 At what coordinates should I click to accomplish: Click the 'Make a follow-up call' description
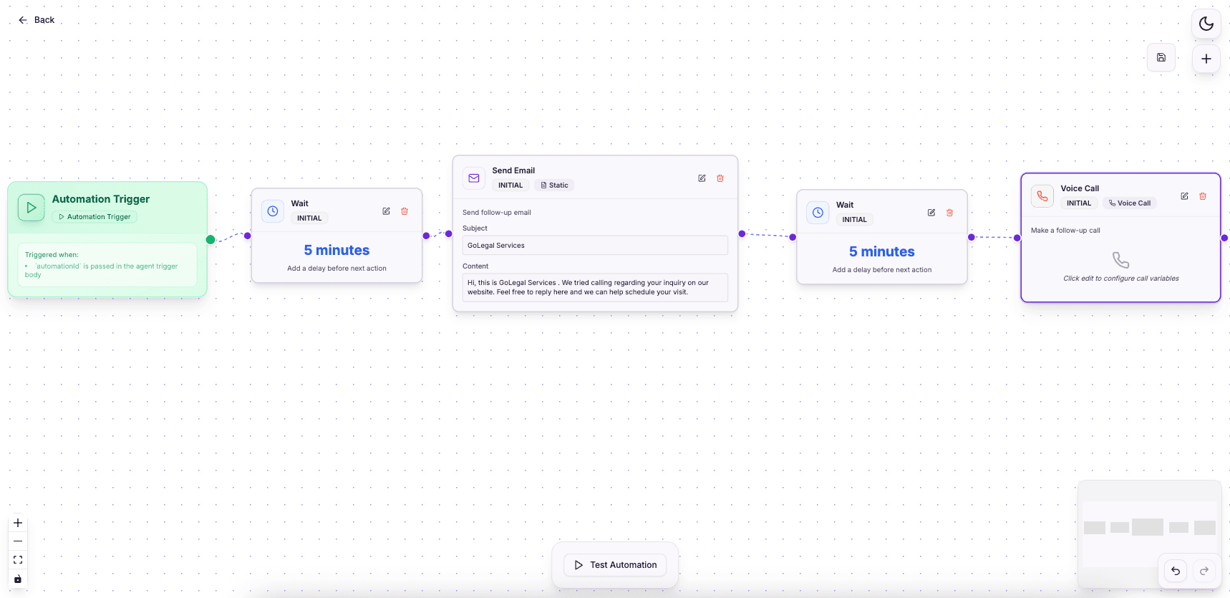1065,231
